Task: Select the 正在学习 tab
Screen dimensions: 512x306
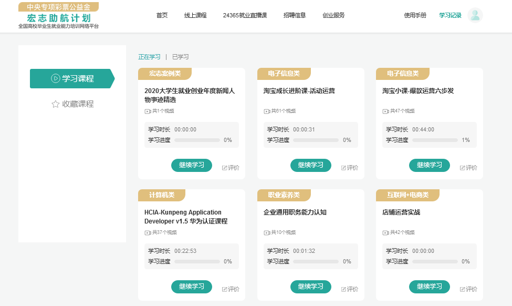Action: (x=149, y=57)
